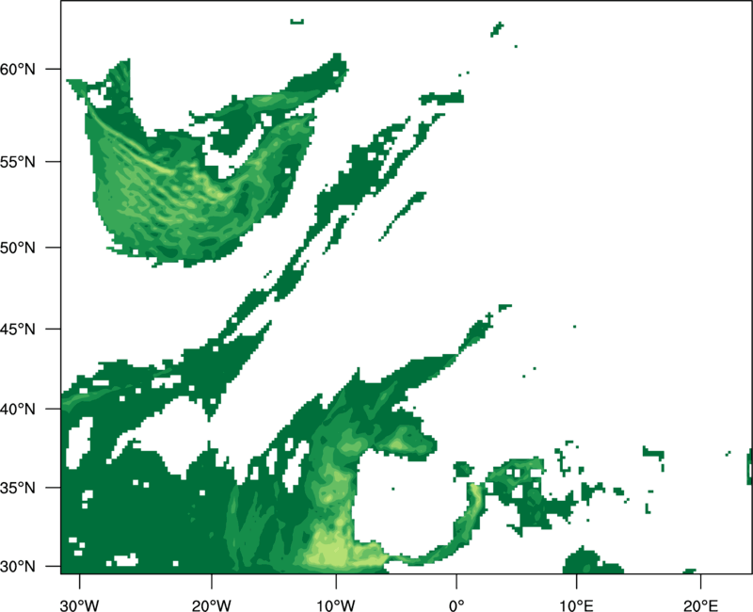Click the 40°N latitude label
This screenshot has width=753, height=612.
pos(18,410)
